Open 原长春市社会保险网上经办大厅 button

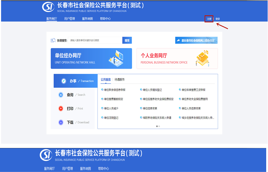(197, 40)
